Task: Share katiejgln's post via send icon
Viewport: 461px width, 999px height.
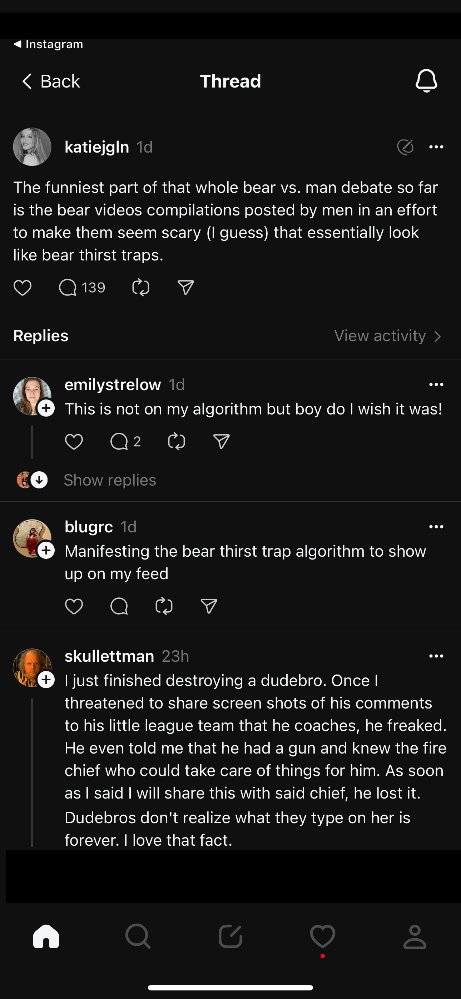Action: [185, 288]
